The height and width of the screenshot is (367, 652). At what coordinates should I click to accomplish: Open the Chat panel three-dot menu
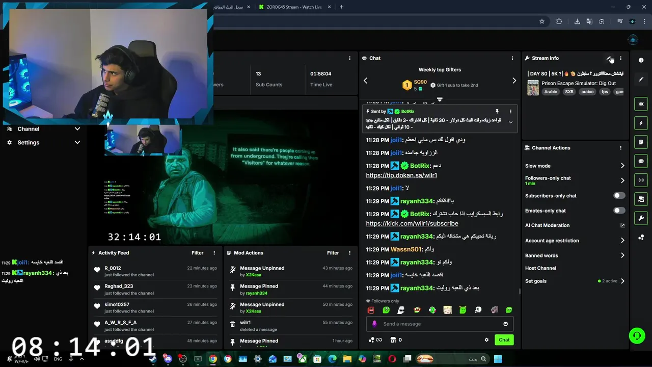tap(512, 58)
